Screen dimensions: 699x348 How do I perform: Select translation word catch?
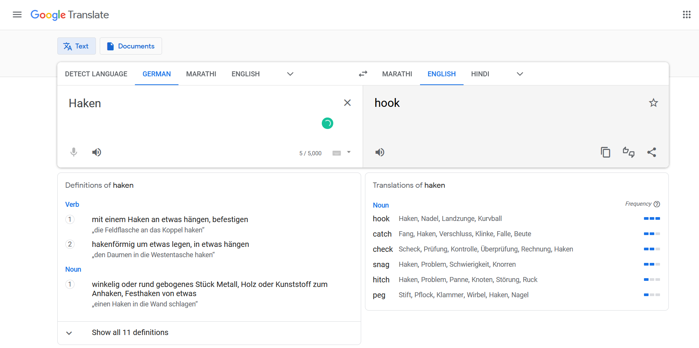pos(382,234)
